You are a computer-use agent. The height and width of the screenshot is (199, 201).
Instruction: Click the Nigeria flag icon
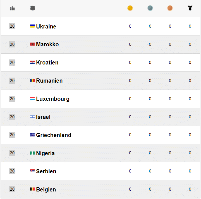[x=32, y=153]
